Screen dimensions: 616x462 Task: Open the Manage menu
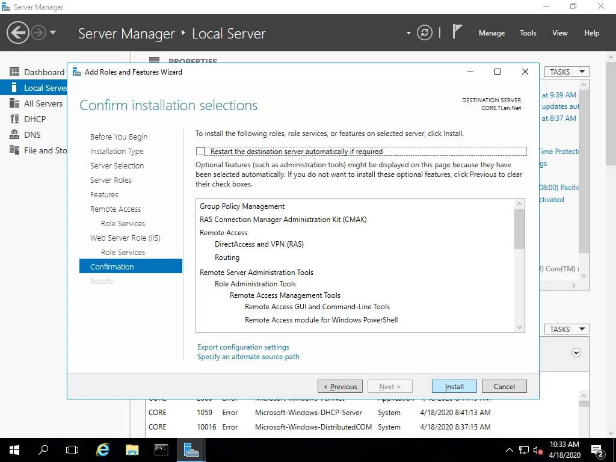tap(491, 33)
